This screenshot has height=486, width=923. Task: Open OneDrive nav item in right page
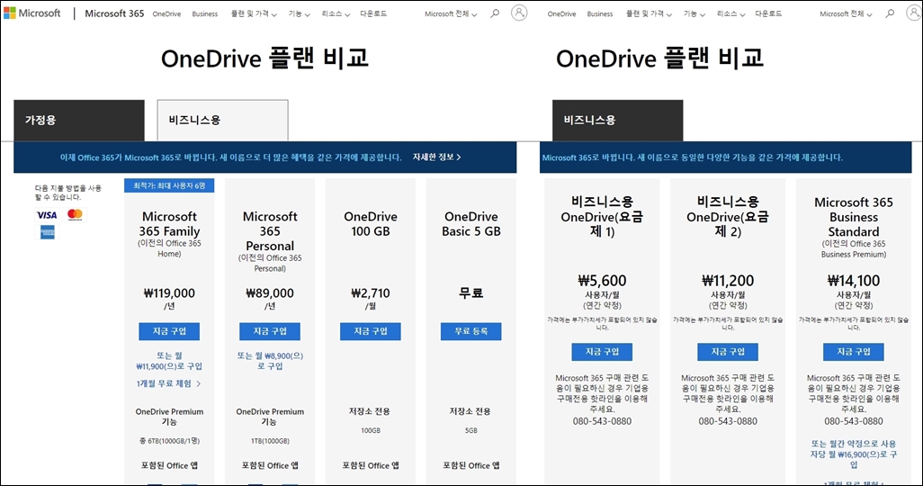561,13
